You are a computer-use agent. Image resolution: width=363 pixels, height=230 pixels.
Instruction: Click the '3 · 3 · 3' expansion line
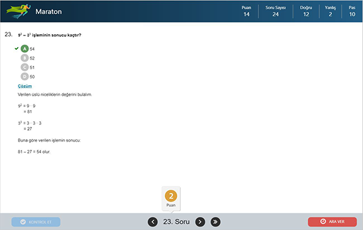click(34, 123)
